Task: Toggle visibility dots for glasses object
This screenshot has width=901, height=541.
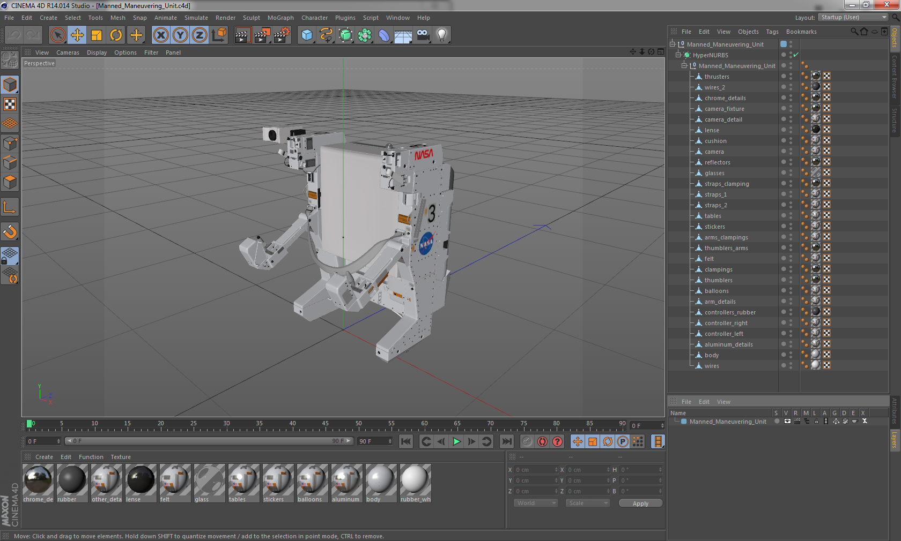Action: pos(791,172)
